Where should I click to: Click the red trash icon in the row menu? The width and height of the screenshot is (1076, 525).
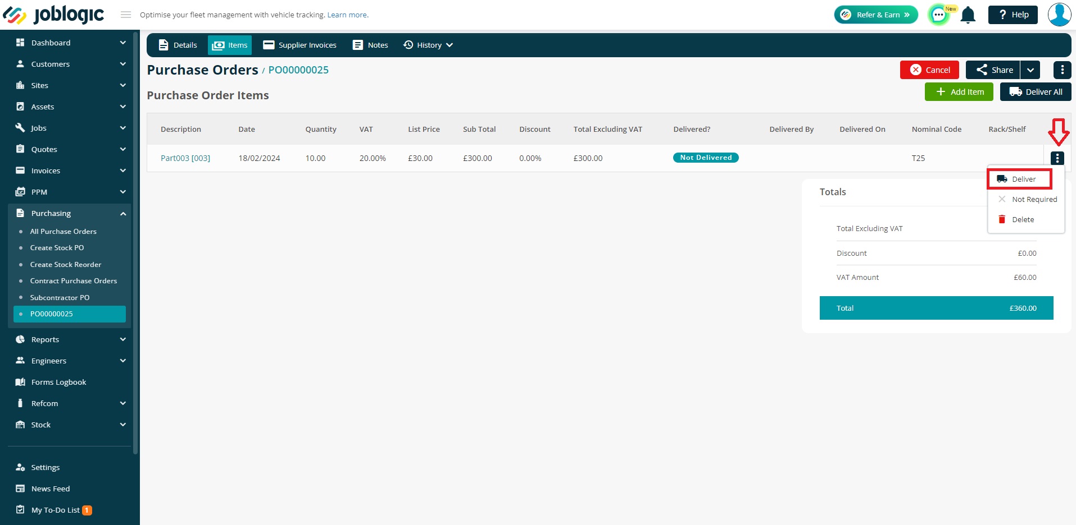click(1002, 219)
